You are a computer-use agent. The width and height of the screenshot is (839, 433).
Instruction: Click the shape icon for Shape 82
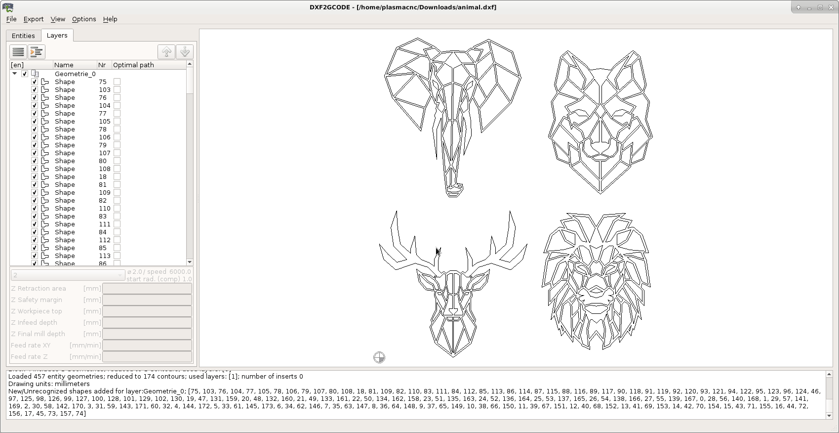click(45, 200)
